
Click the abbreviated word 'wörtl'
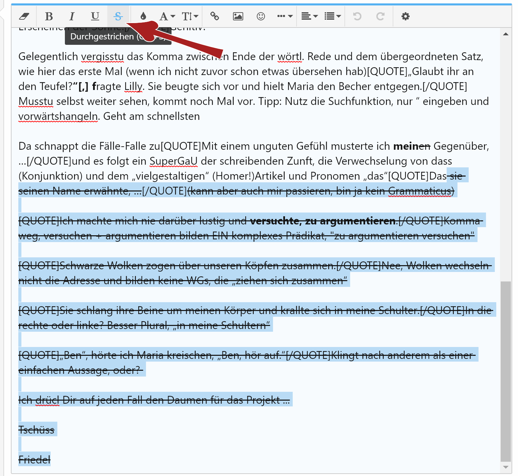(x=290, y=57)
